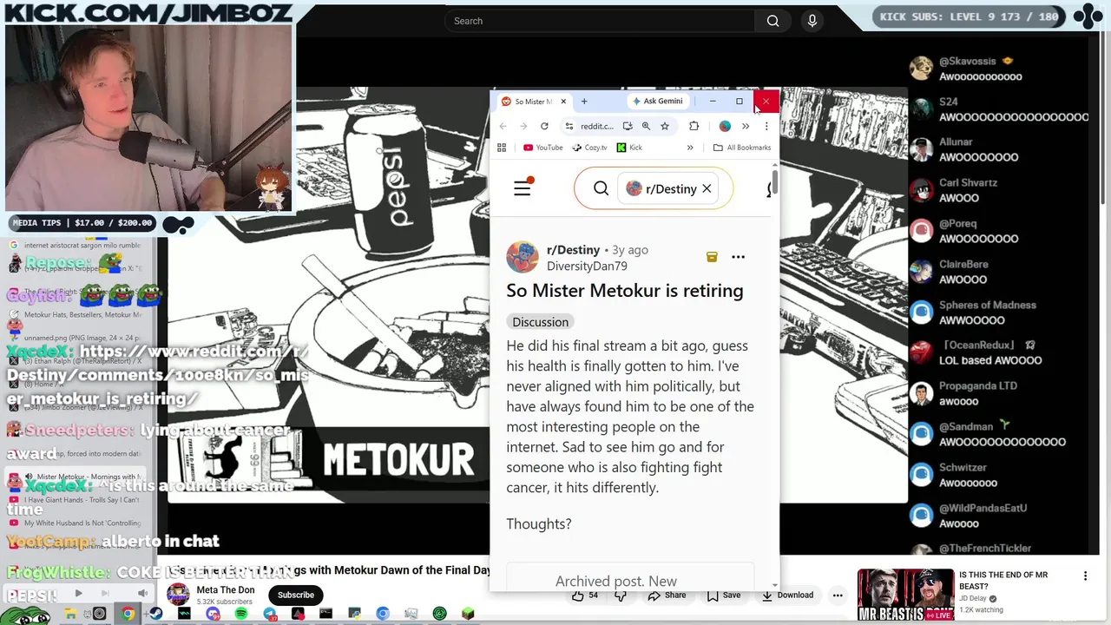1111x625 pixels.
Task: Click the YouTube page scrollbar
Action: point(1104,122)
